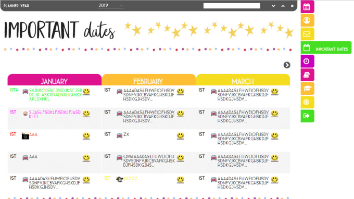Click car icon in January's AAAADAS row
Screen dimensions: 354x199
(x=26, y=180)
